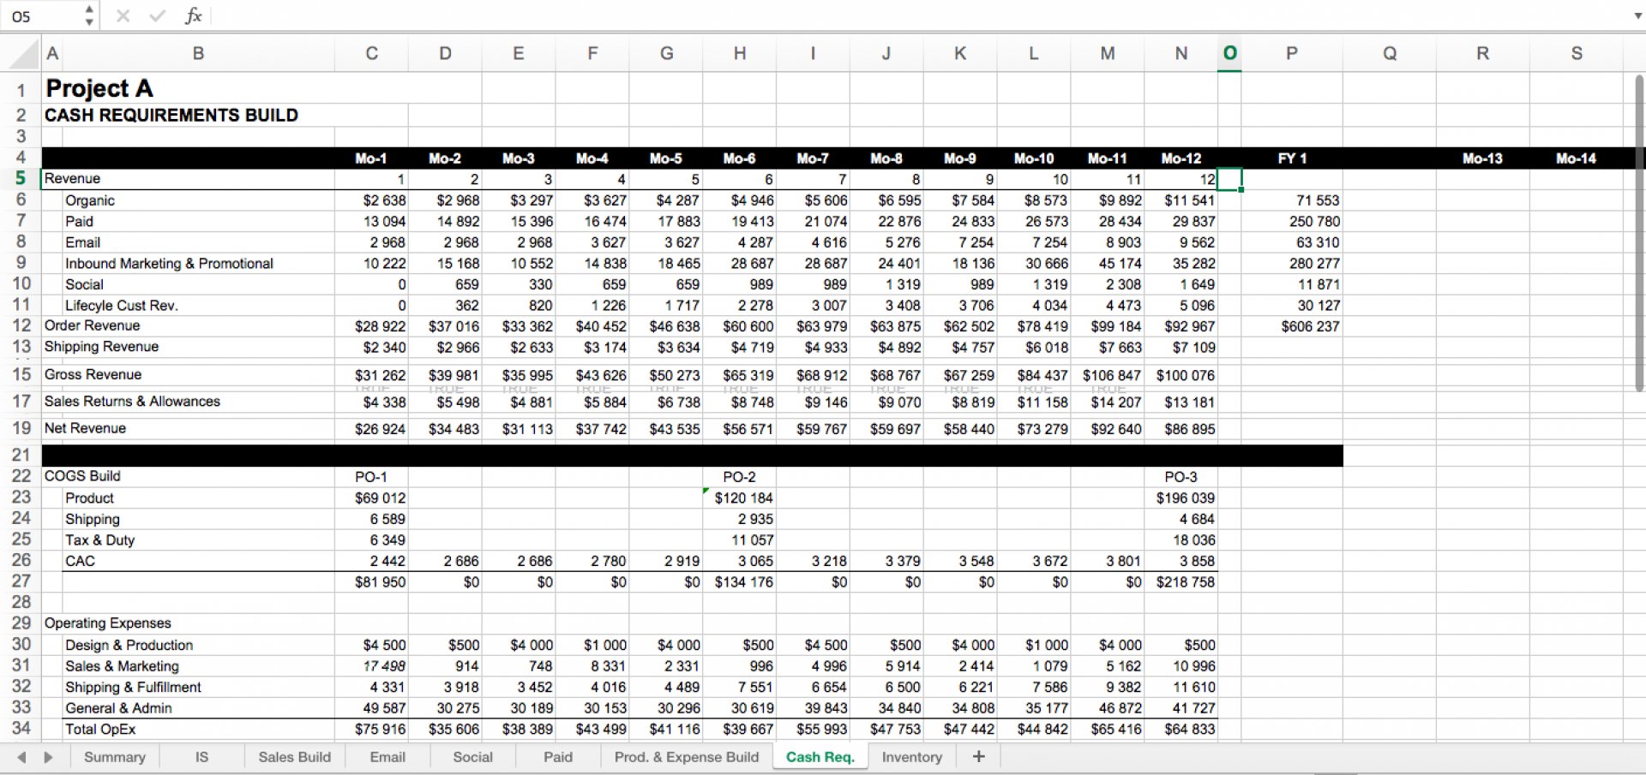The height and width of the screenshot is (775, 1646).
Task: Select 'CASH REQUIREMENTS BUILD' cell
Action: point(171,115)
